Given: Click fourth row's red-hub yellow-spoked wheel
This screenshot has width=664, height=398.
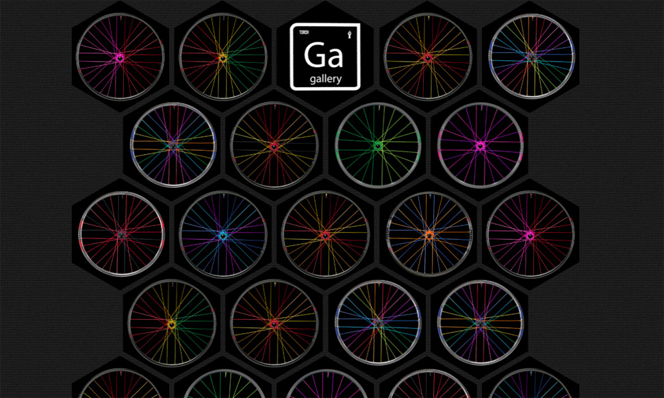Looking at the screenshot, I should 274,323.
